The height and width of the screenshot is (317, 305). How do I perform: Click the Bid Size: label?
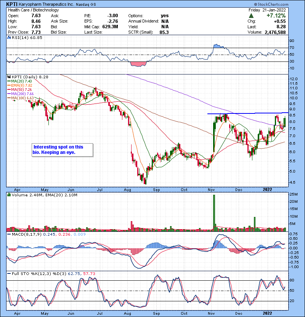click(59, 32)
